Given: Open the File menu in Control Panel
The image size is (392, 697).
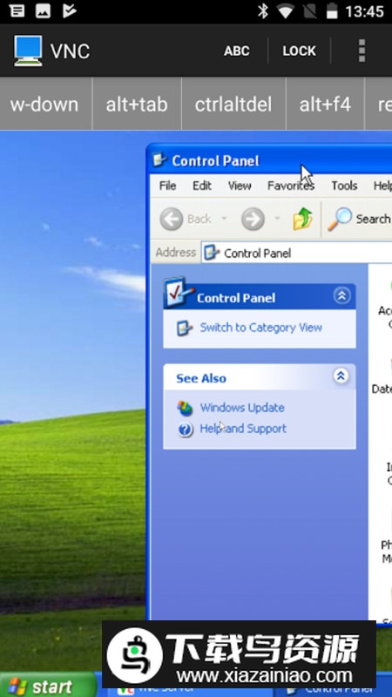Looking at the screenshot, I should click(167, 186).
